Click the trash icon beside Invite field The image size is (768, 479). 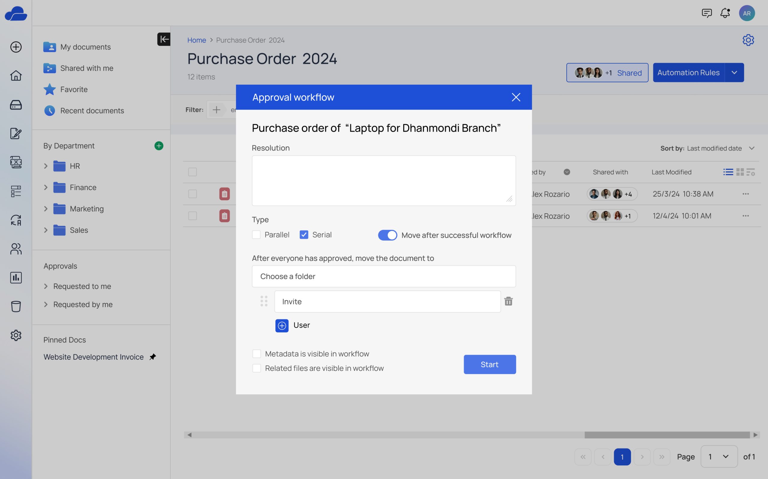(x=508, y=301)
